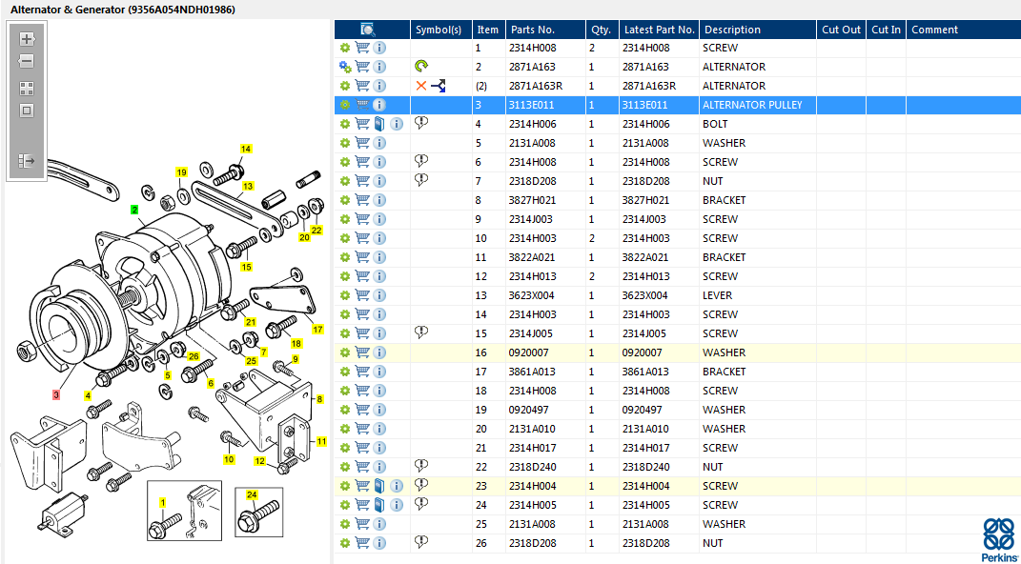Click the search icon in table header
1021x564 pixels.
click(368, 30)
